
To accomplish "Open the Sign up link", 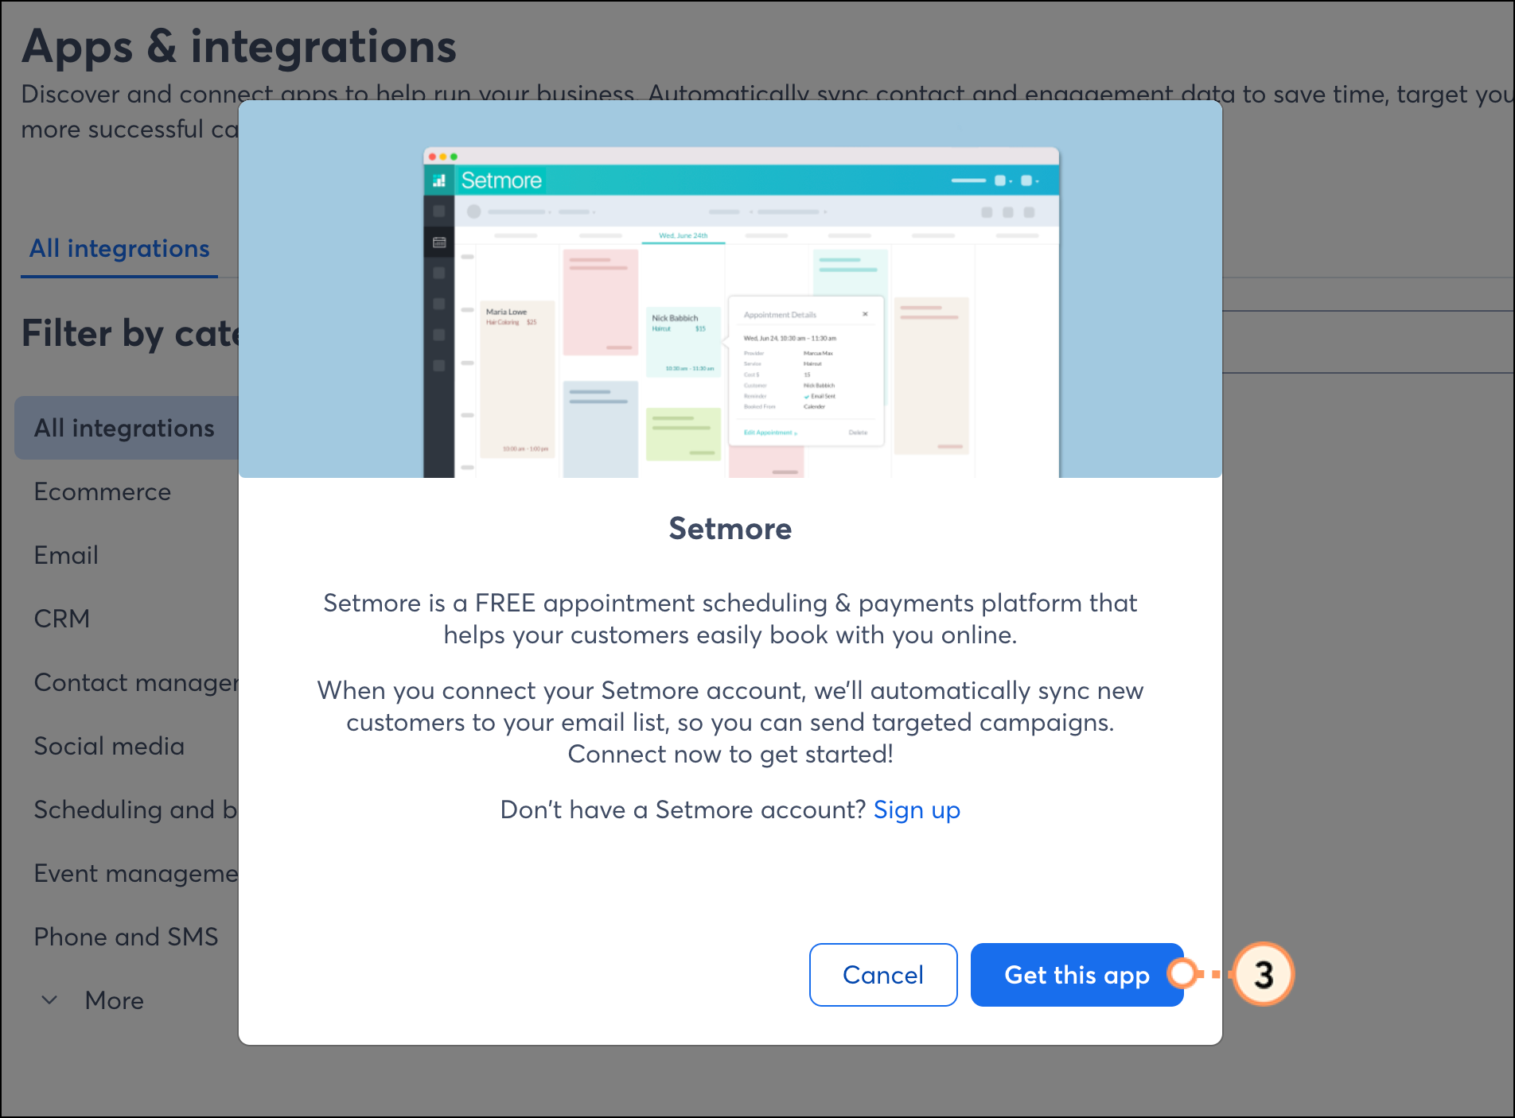I will click(917, 809).
